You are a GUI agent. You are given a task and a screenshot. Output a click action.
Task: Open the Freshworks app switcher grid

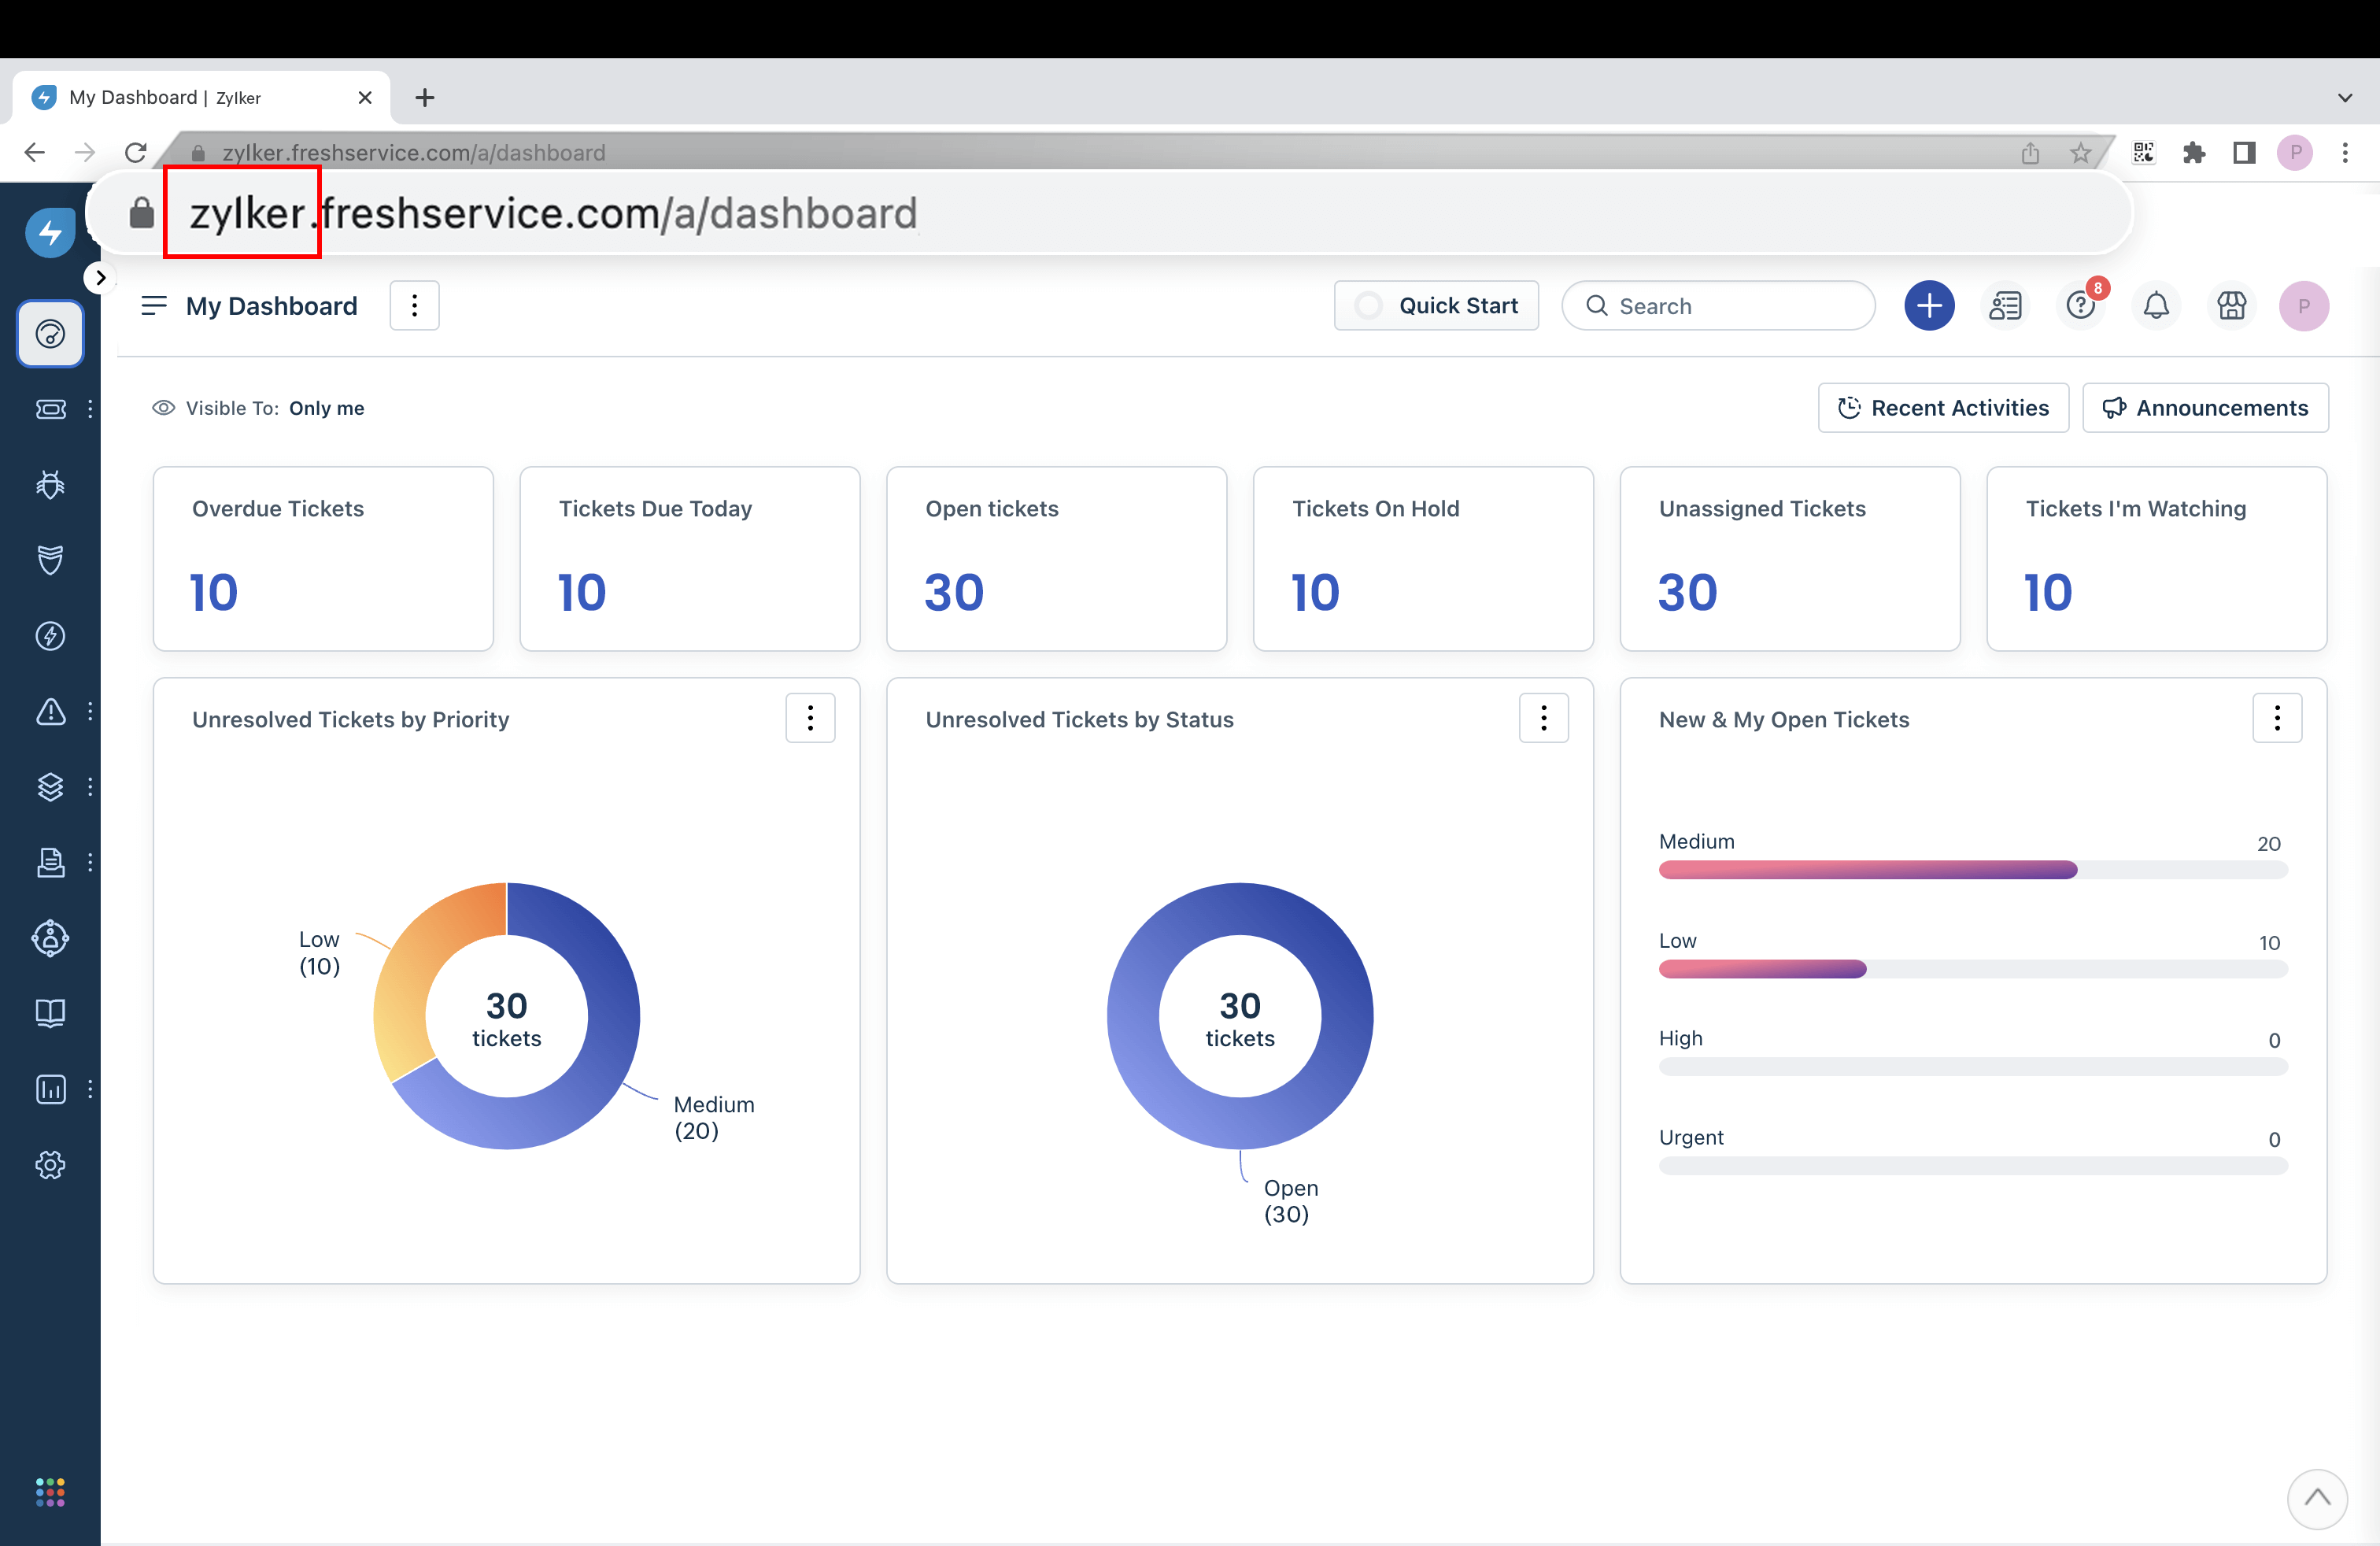(x=50, y=1492)
